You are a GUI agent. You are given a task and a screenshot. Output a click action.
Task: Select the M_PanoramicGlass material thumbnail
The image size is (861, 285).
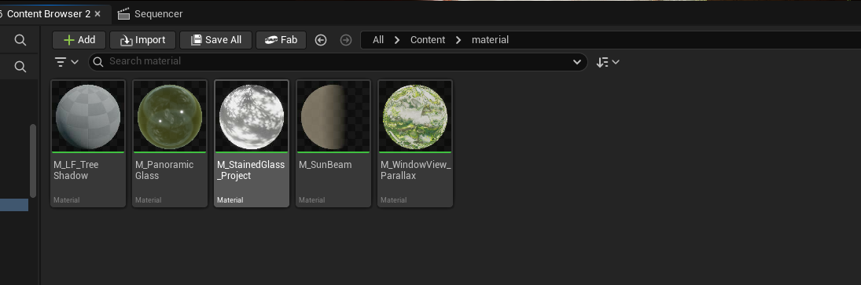pos(170,117)
